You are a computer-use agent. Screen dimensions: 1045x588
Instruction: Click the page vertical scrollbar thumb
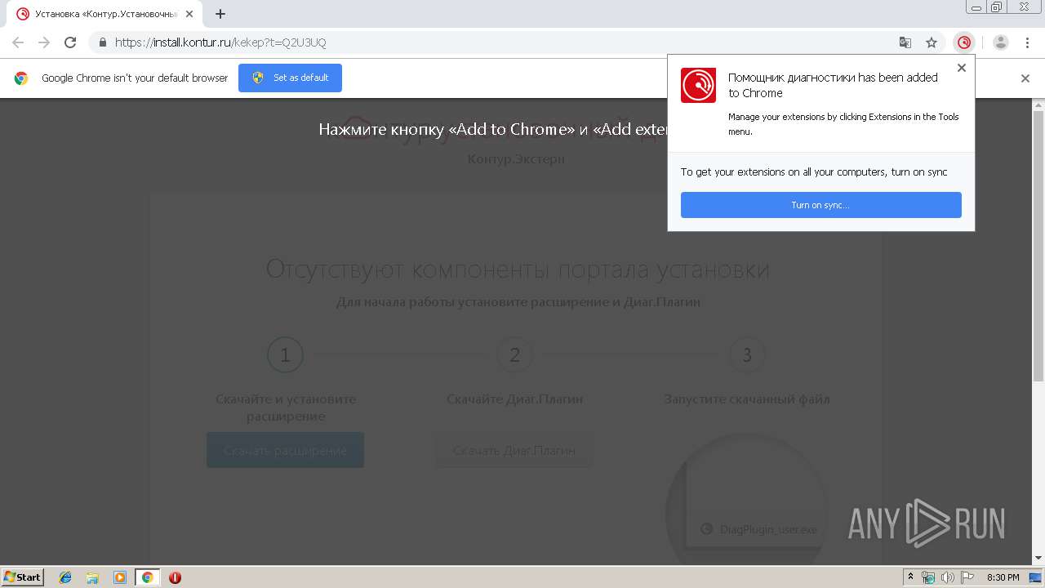[1038, 245]
